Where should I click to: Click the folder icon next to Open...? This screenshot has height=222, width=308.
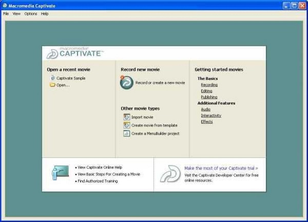[52, 85]
